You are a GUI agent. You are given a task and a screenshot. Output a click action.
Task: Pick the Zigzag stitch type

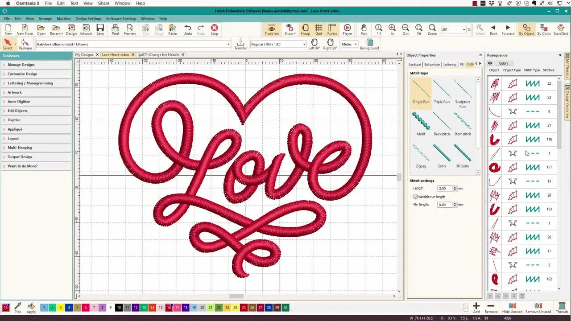[421, 156]
